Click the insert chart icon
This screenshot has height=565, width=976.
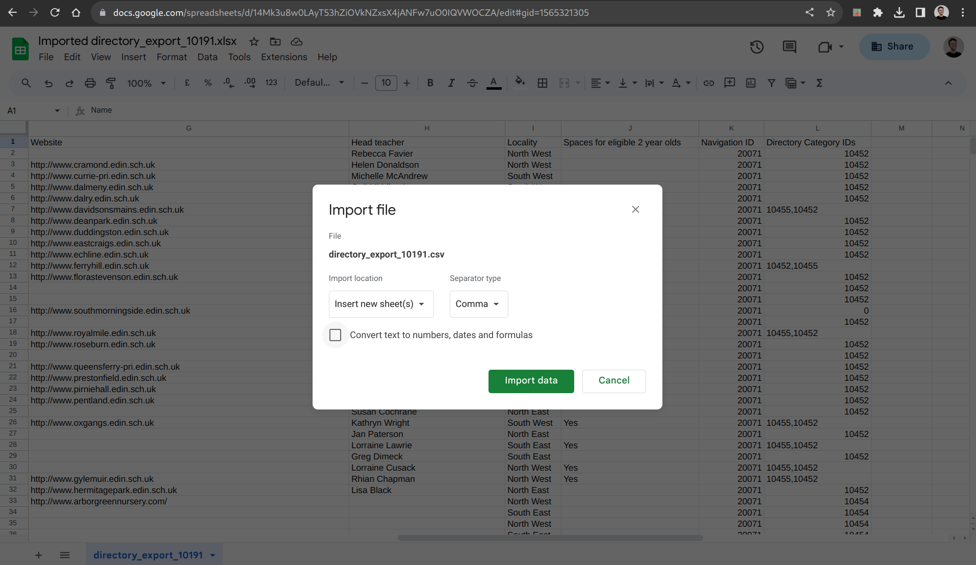tap(751, 83)
